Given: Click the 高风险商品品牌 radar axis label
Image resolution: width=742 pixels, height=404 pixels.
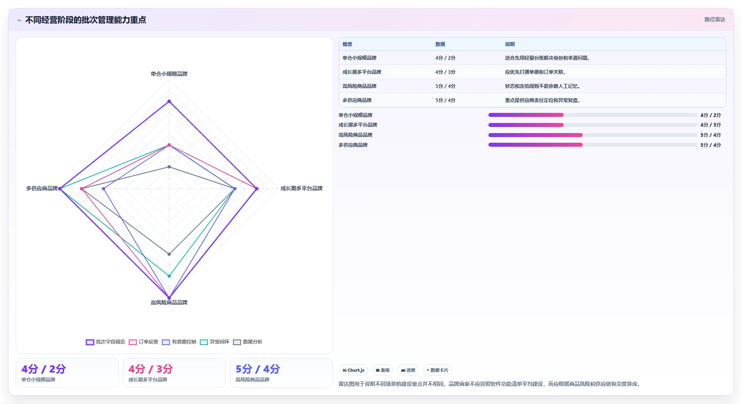Looking at the screenshot, I should tap(169, 302).
